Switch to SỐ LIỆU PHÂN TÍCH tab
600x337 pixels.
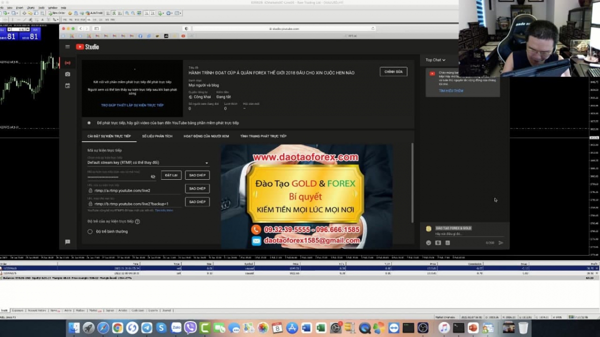coord(157,136)
